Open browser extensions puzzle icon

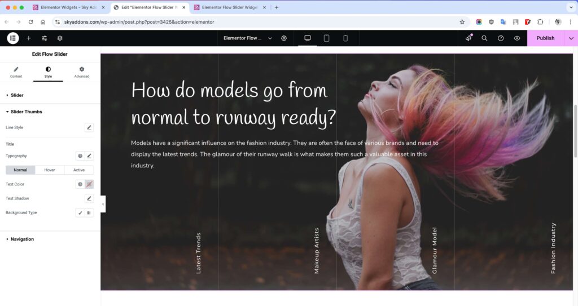click(540, 22)
